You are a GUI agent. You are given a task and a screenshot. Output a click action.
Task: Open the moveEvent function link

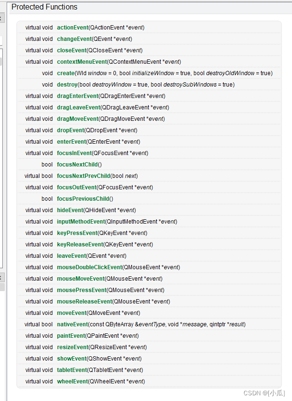point(72,313)
